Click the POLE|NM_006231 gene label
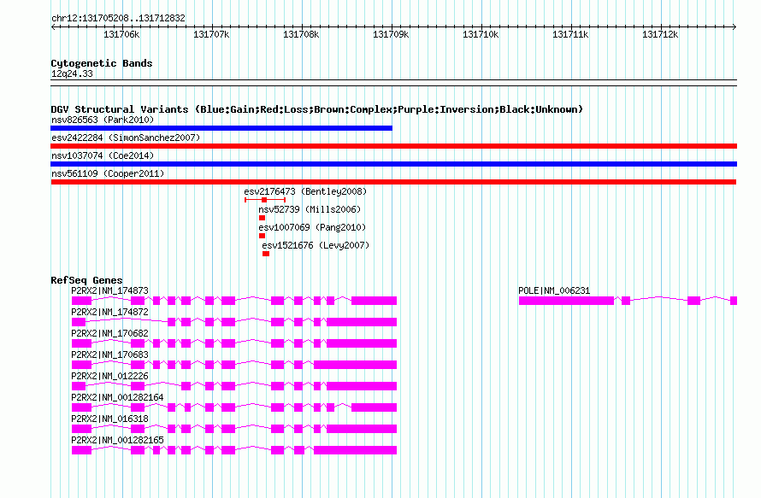The height and width of the screenshot is (498, 761). tap(554, 291)
